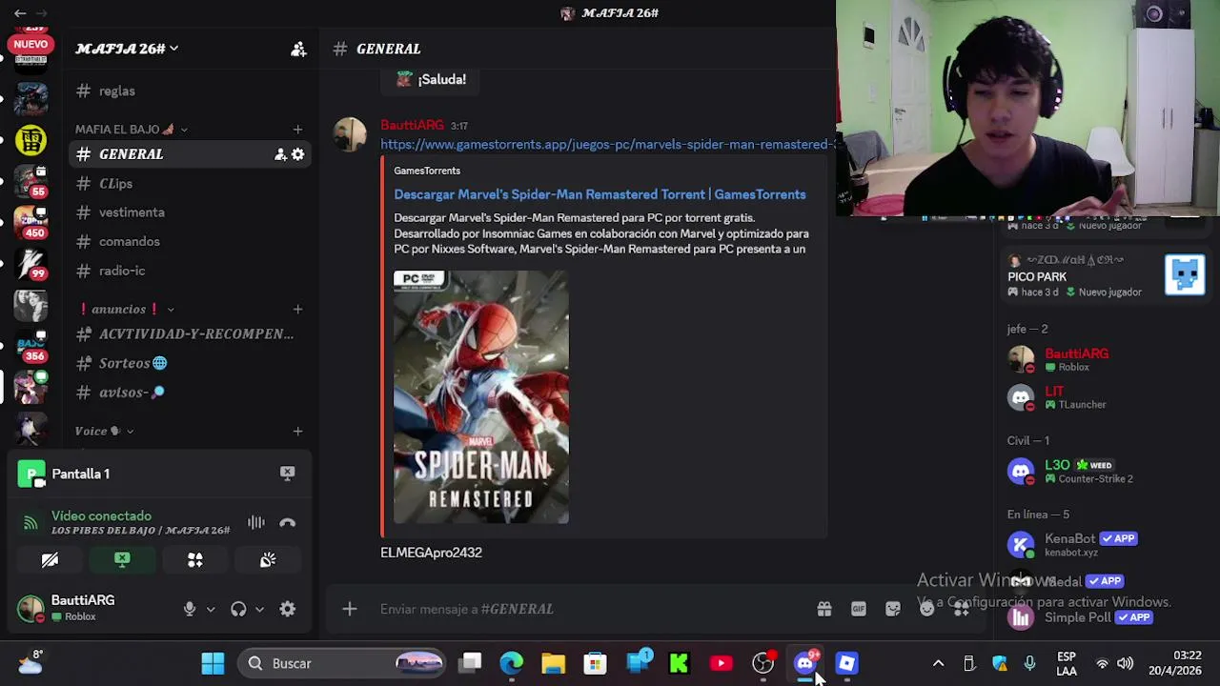Screen dimensions: 1220x686
Task: Open the CLips channel
Action: coord(190,183)
